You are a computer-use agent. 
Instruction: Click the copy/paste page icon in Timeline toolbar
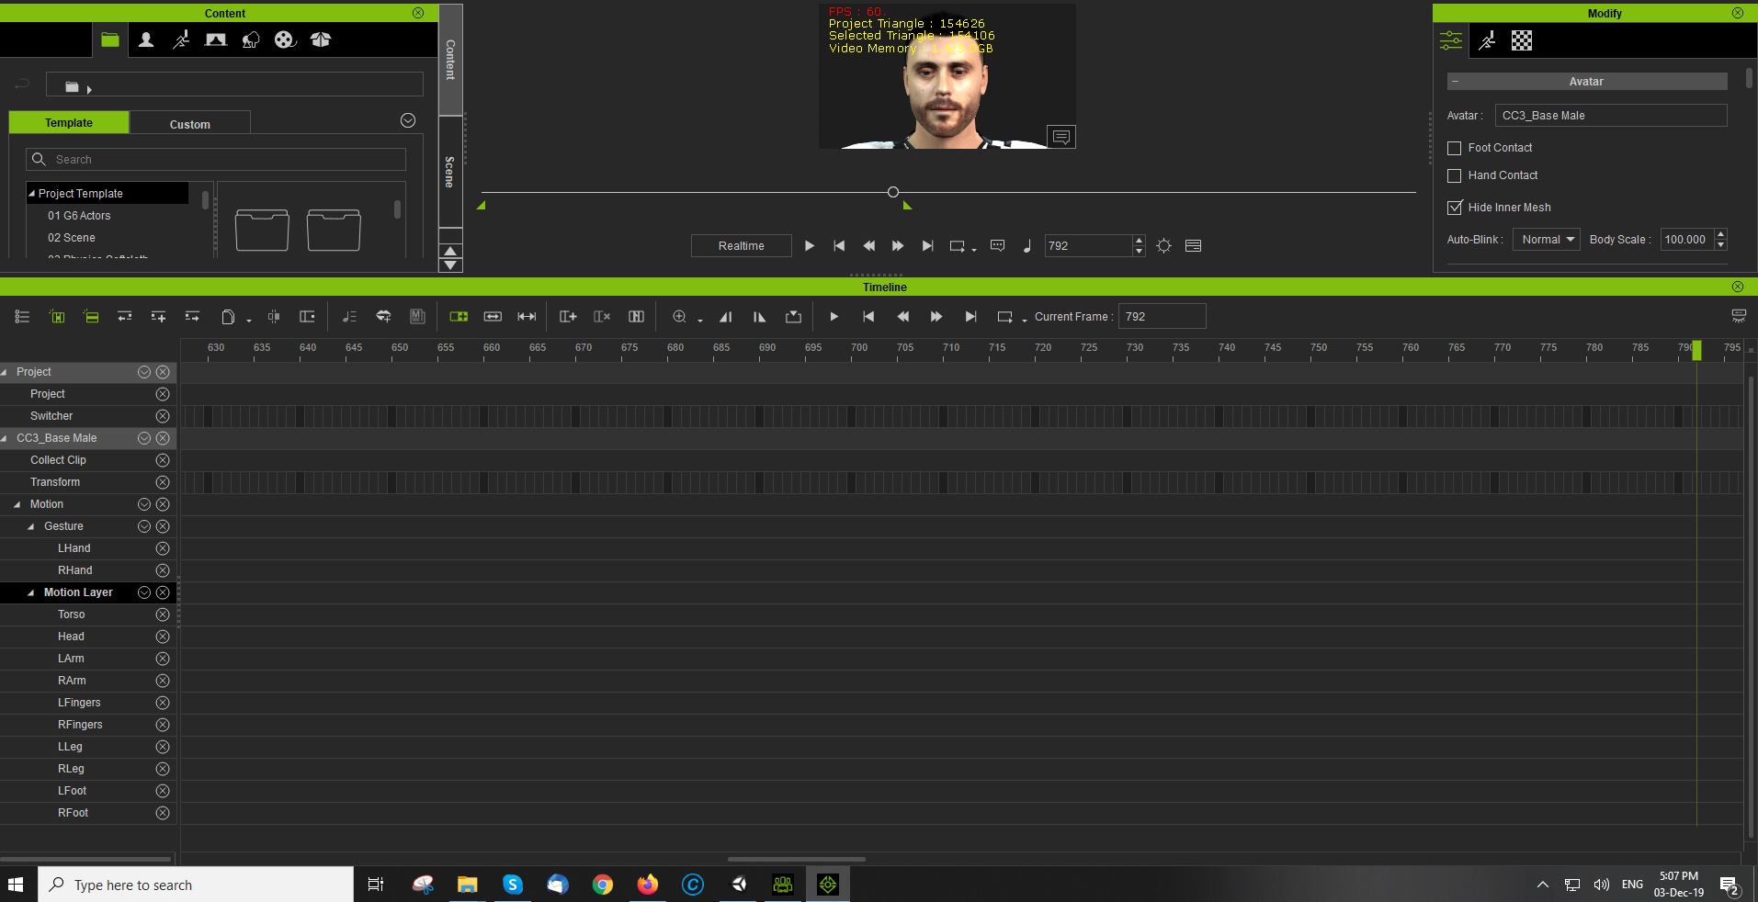pos(228,317)
